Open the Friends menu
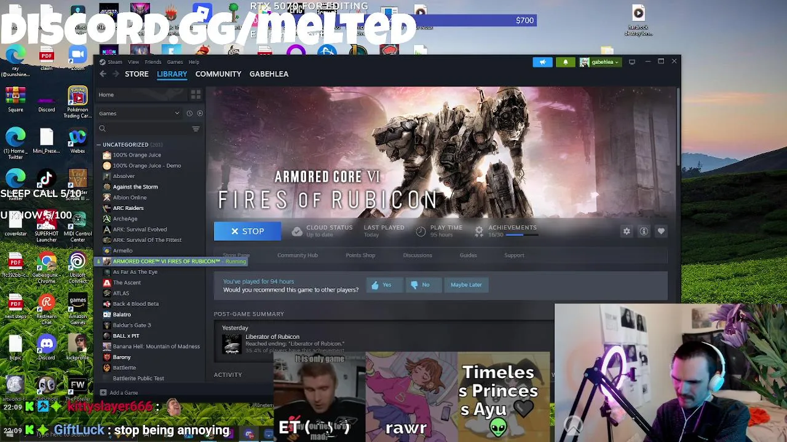The width and height of the screenshot is (787, 442). (153, 62)
